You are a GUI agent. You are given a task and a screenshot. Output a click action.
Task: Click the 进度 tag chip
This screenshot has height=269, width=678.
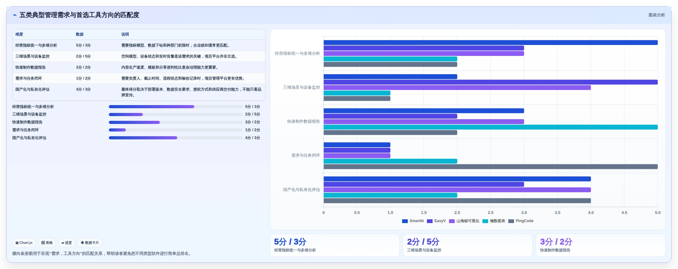click(67, 243)
